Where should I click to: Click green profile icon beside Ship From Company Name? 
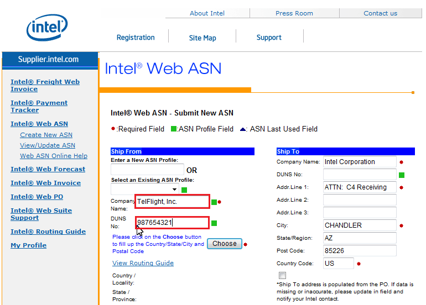(214, 202)
